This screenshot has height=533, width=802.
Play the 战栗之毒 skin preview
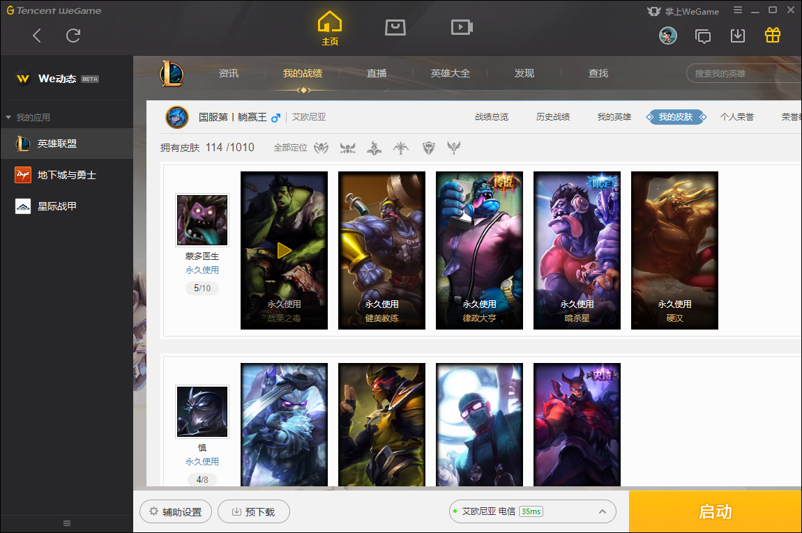coord(285,250)
